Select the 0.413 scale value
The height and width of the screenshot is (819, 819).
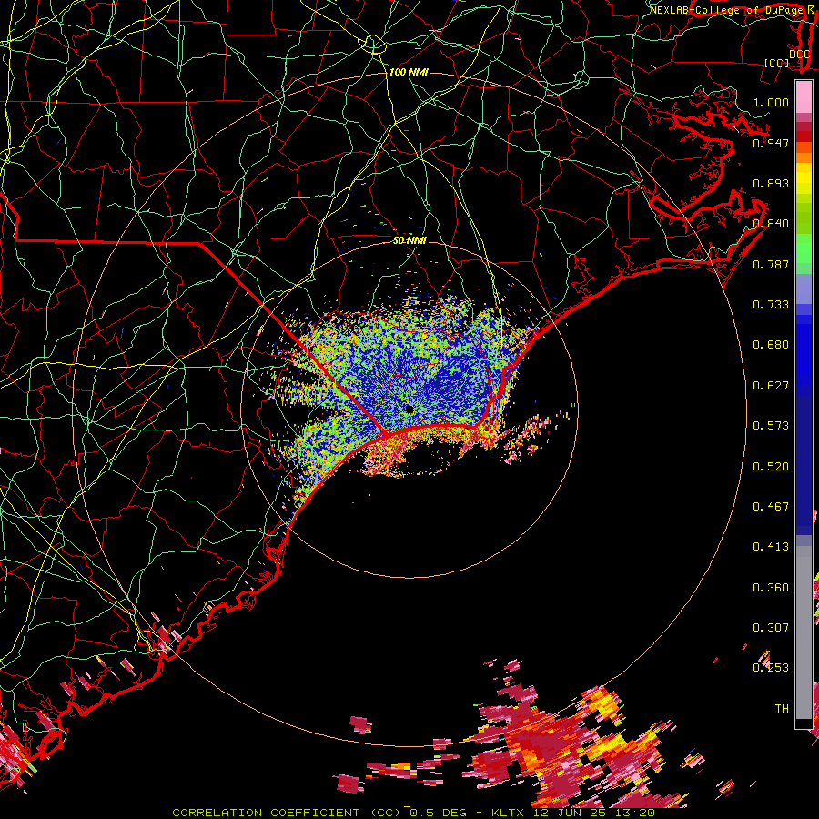click(x=771, y=547)
